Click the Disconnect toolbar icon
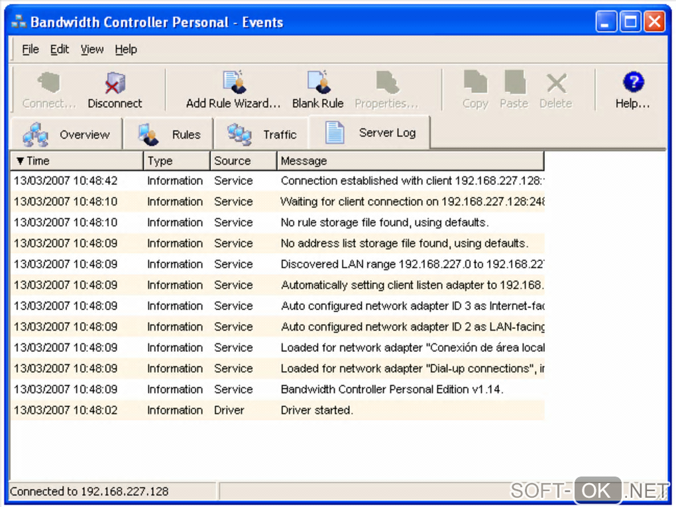The width and height of the screenshot is (676, 507). tap(115, 82)
